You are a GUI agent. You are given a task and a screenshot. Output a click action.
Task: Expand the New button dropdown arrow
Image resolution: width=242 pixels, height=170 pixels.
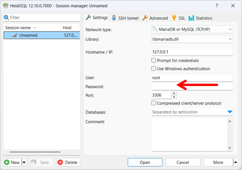click(x=24, y=162)
